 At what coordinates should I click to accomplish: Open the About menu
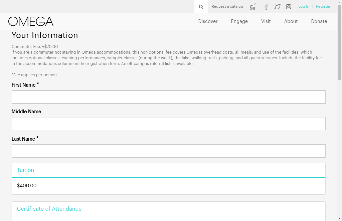291,21
